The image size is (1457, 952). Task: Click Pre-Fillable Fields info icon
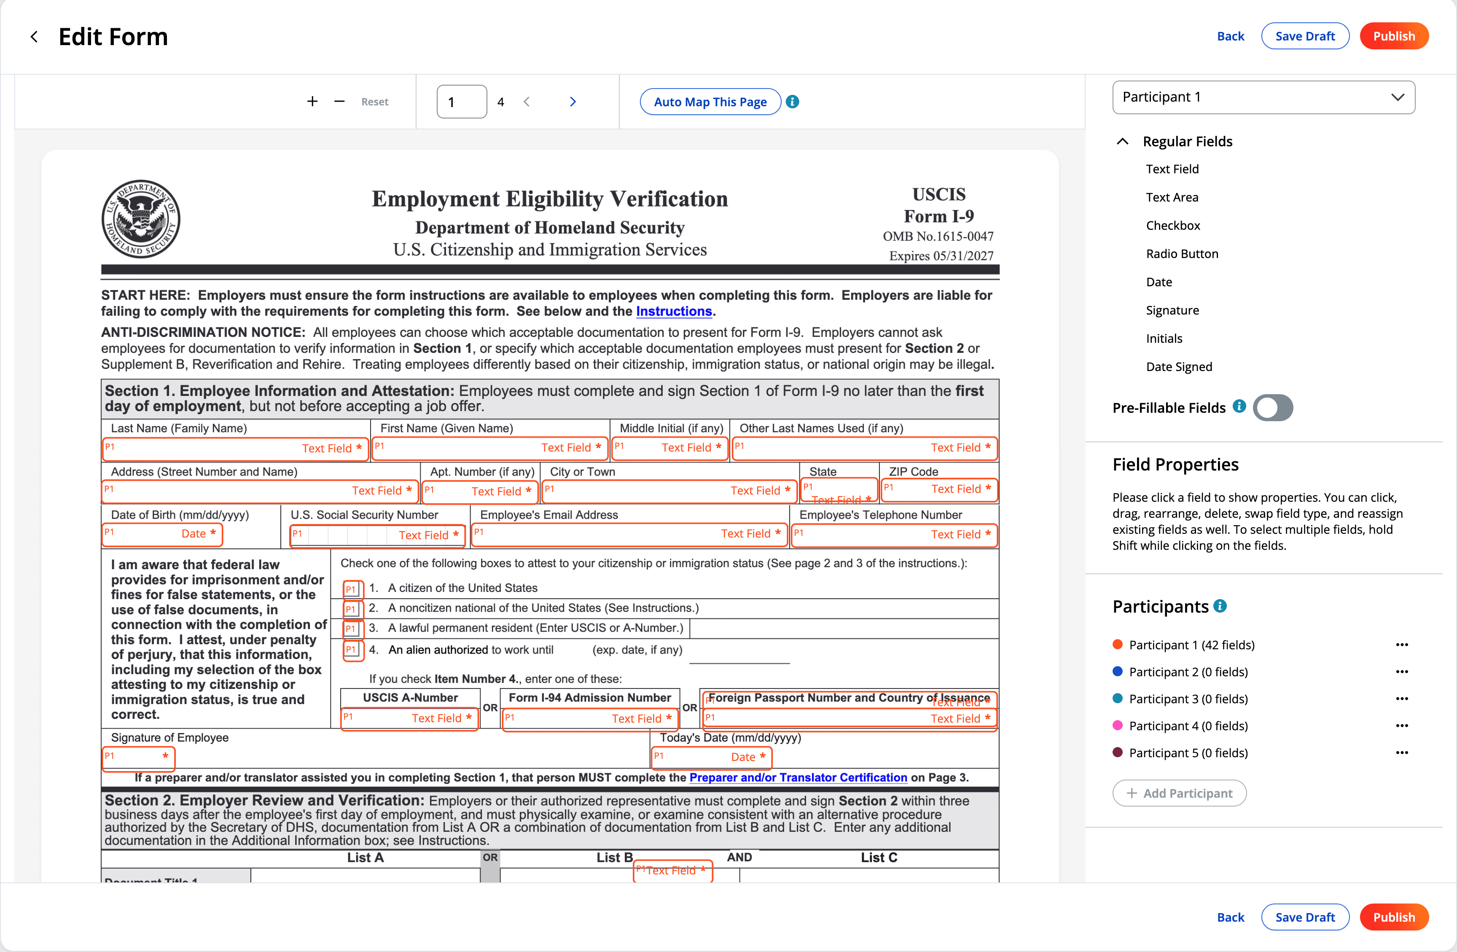click(1239, 406)
